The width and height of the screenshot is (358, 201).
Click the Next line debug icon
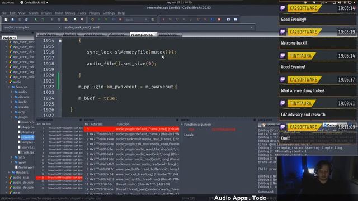177,20
